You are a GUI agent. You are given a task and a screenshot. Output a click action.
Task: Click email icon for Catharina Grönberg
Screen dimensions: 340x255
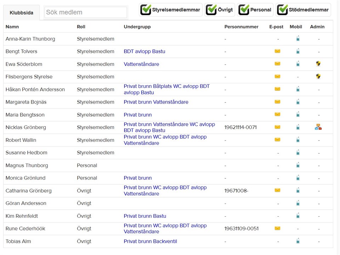[x=277, y=190]
